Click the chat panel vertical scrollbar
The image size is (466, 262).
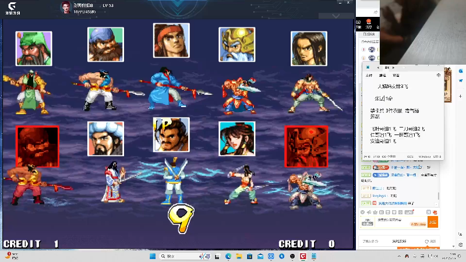click(x=439, y=196)
